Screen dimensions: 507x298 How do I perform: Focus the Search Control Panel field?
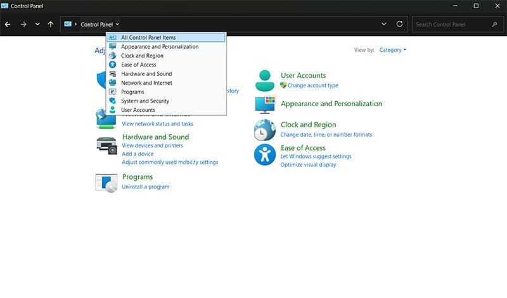(x=458, y=24)
